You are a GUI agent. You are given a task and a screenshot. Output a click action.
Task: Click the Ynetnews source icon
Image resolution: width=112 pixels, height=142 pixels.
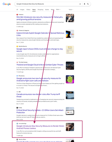click(x=17, y=14)
